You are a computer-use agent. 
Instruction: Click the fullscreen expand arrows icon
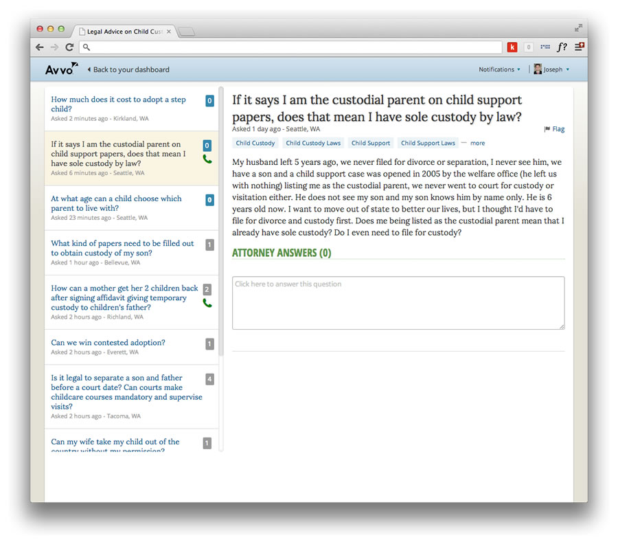click(578, 27)
